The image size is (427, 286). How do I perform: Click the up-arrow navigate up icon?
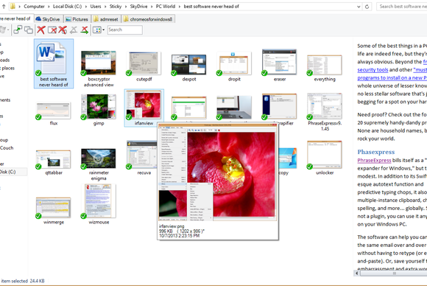click(4, 7)
